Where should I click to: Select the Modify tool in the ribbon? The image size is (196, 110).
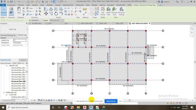(x=3, y=11)
